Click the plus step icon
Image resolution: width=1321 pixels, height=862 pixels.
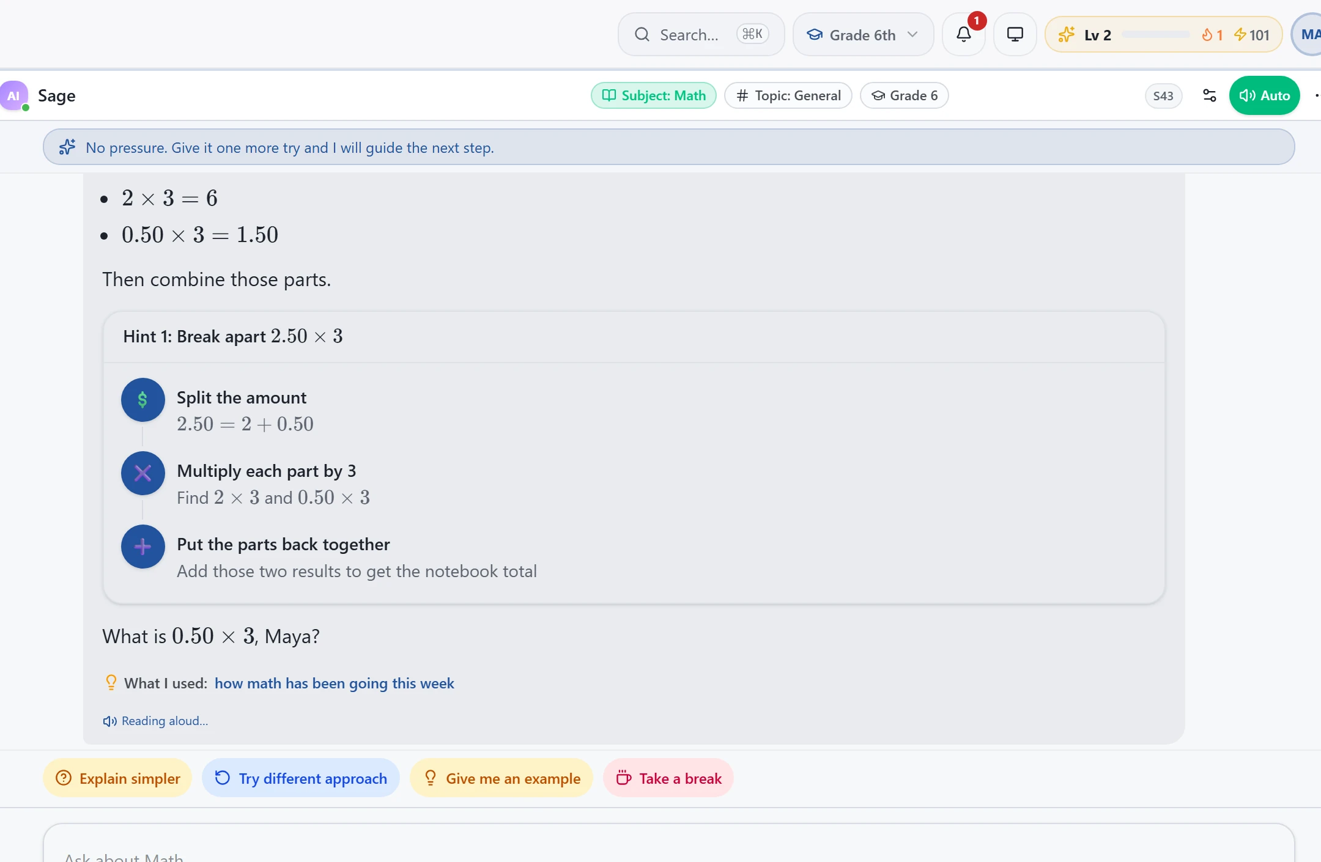point(142,547)
